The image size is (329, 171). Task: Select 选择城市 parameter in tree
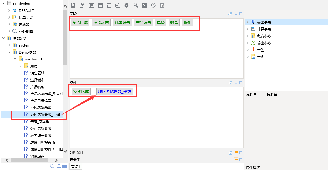click(x=37, y=80)
